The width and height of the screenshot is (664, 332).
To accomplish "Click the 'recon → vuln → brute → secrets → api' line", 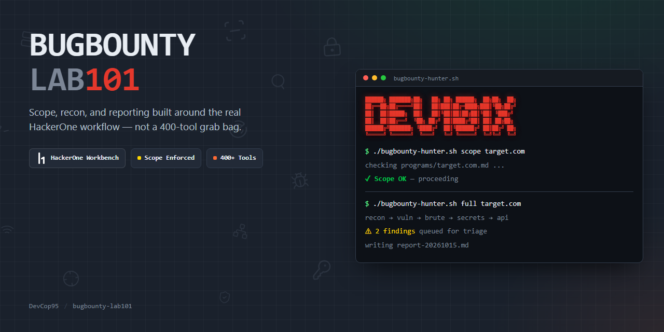I will 437,217.
